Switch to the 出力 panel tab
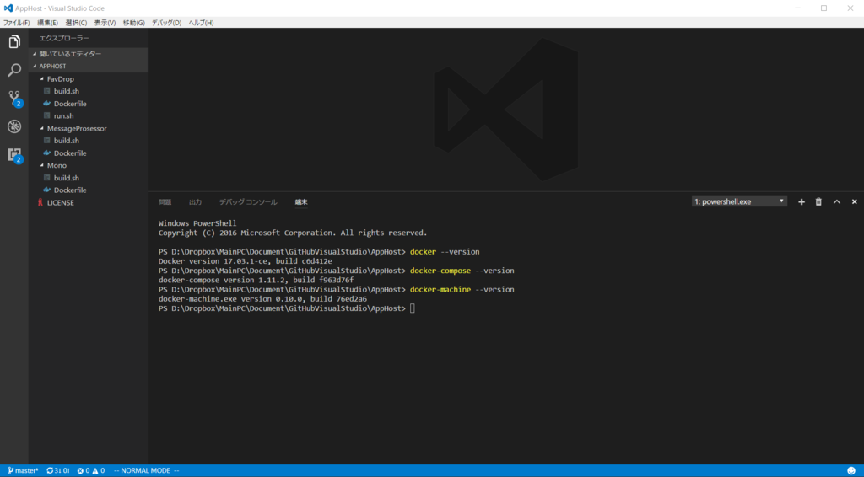 point(195,202)
